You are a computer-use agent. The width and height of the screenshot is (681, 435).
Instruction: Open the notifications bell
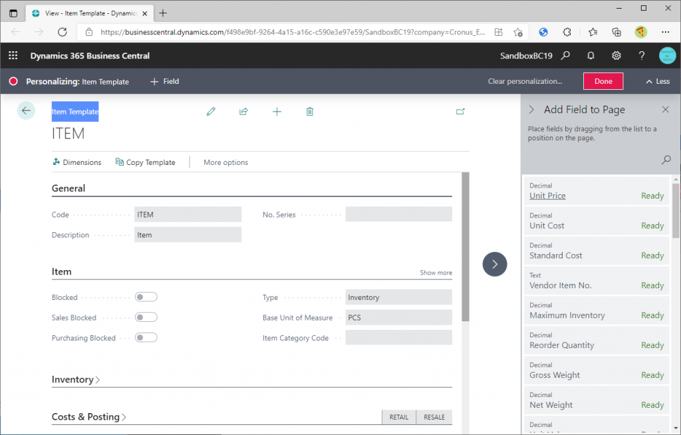pos(591,56)
